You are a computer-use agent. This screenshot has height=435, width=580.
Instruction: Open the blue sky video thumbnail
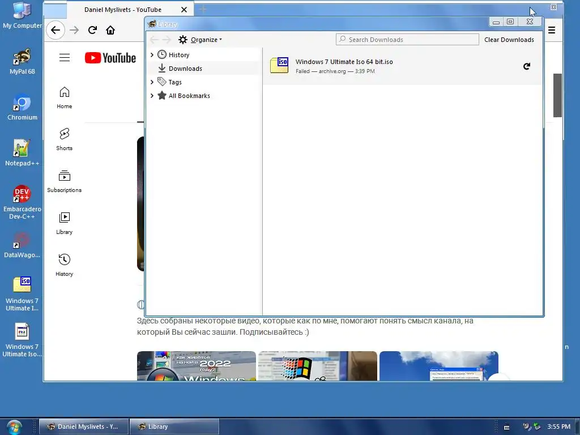point(439,366)
